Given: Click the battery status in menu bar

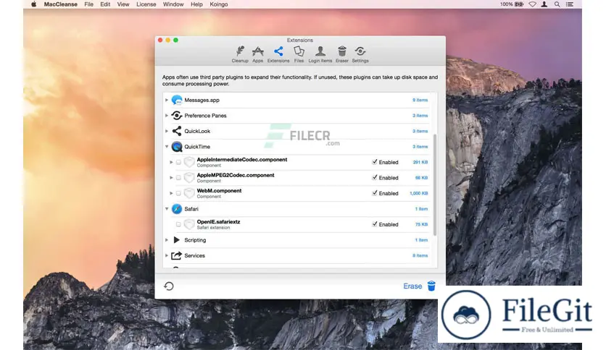Looking at the screenshot, I should click(x=512, y=4).
